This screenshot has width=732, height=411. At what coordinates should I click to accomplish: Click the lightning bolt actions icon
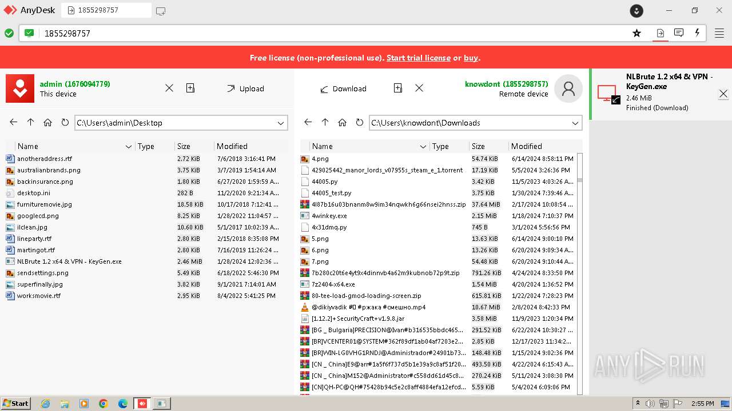pyautogui.click(x=697, y=33)
